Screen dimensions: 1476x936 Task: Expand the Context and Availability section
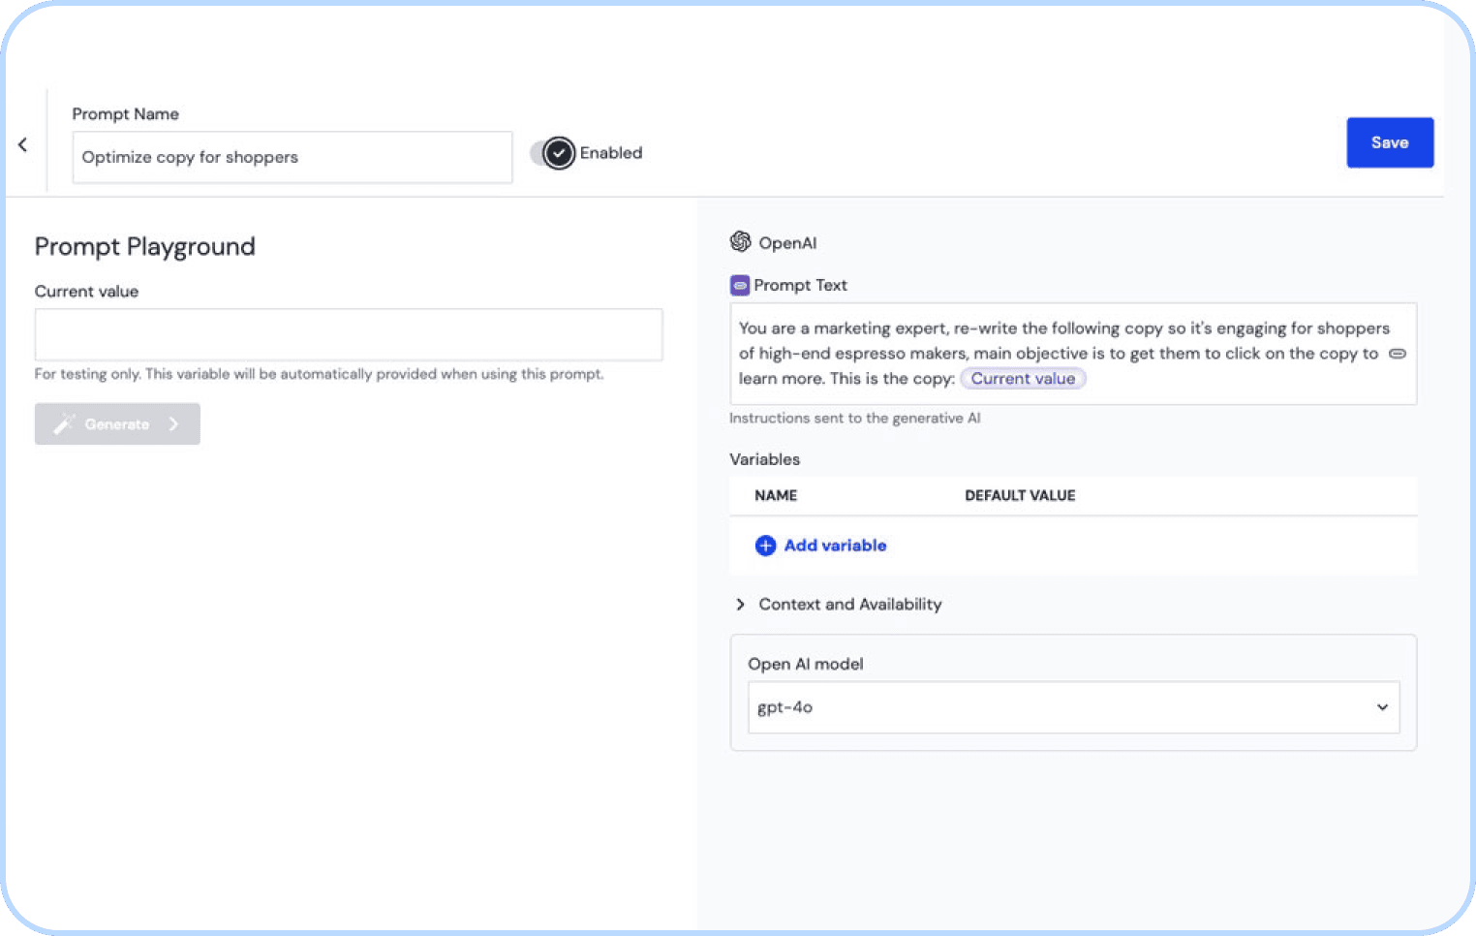tap(741, 605)
